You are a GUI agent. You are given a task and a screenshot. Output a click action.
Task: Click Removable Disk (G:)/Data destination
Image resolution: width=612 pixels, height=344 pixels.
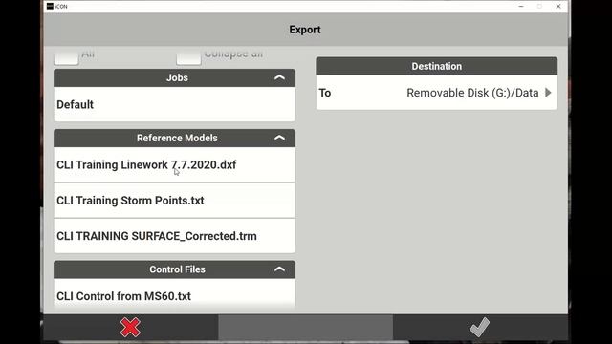coord(472,93)
